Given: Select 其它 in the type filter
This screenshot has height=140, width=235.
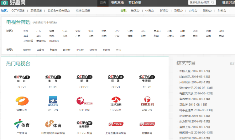Looking at the screenshot, I should point(118,50).
